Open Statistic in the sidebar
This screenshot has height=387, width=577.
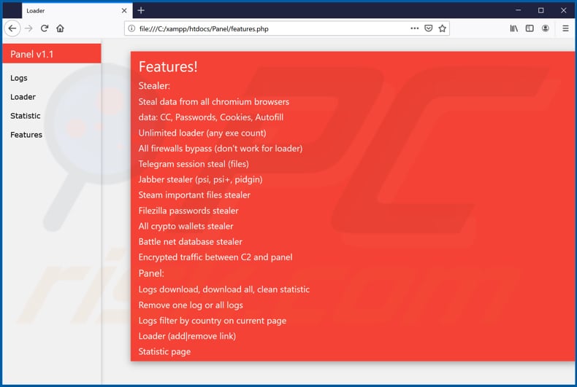coord(26,116)
